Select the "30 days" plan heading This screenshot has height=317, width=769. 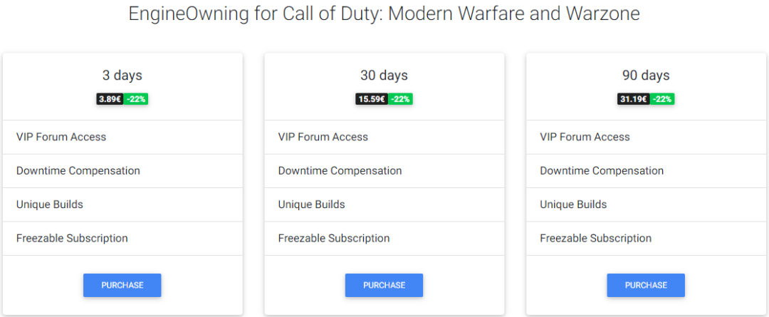(x=384, y=76)
